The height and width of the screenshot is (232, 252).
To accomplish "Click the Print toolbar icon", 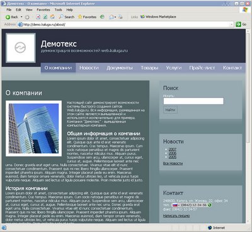I will point(120,17).
